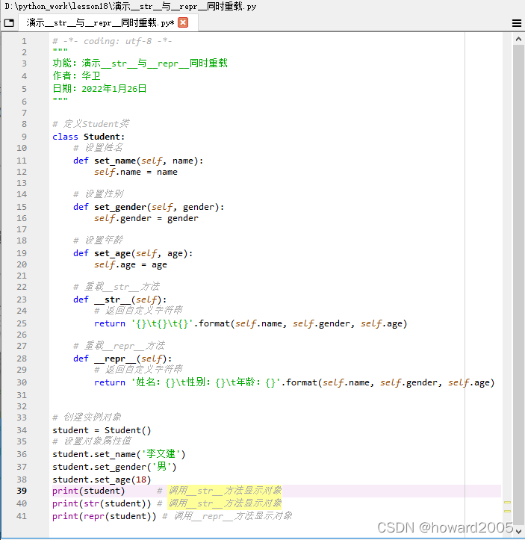Open the hamburger menu at top right

[x=516, y=23]
